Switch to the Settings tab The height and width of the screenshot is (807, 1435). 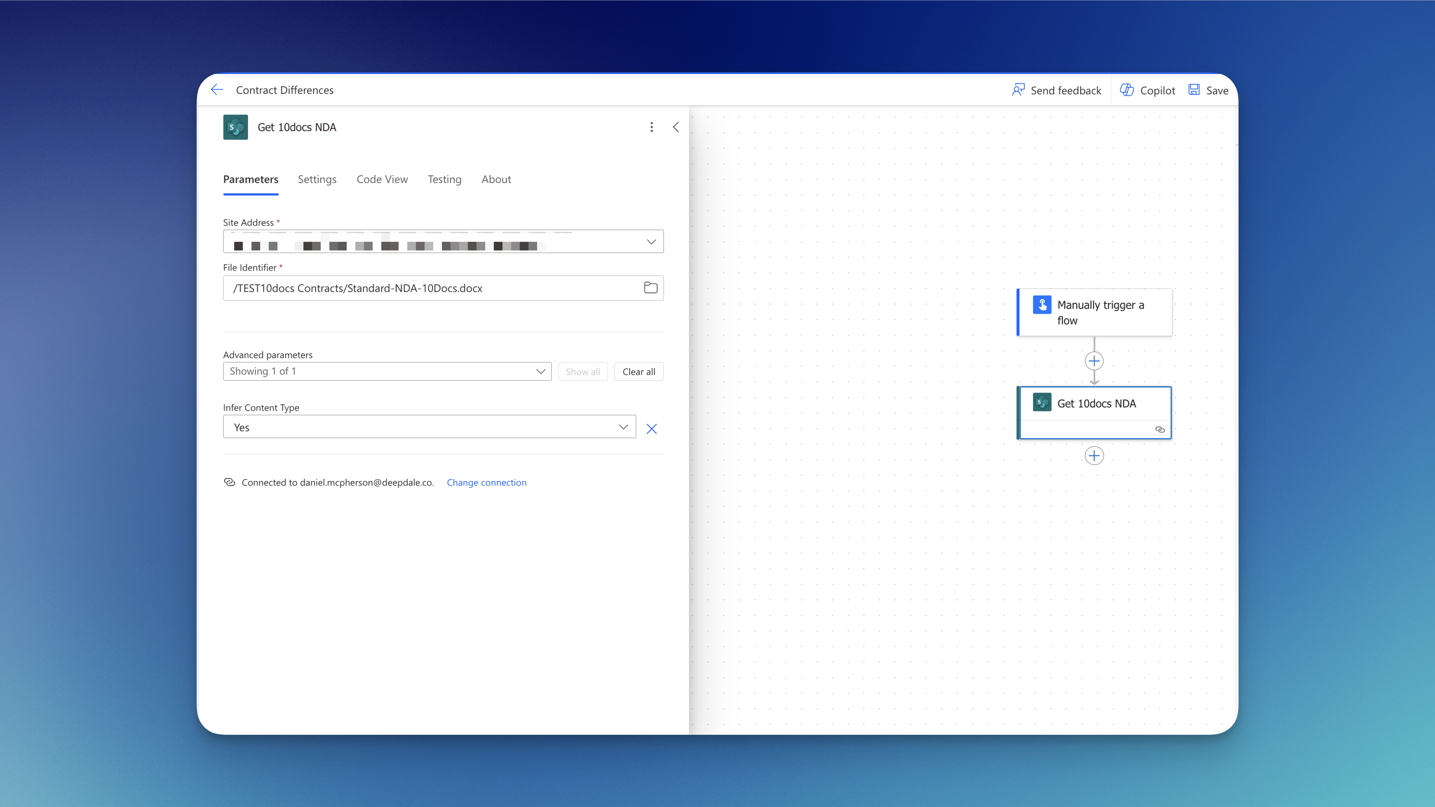click(317, 179)
